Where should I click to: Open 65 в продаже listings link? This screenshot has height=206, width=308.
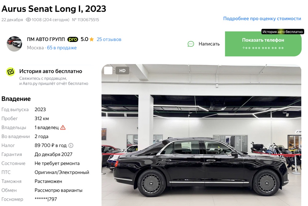tap(62, 48)
